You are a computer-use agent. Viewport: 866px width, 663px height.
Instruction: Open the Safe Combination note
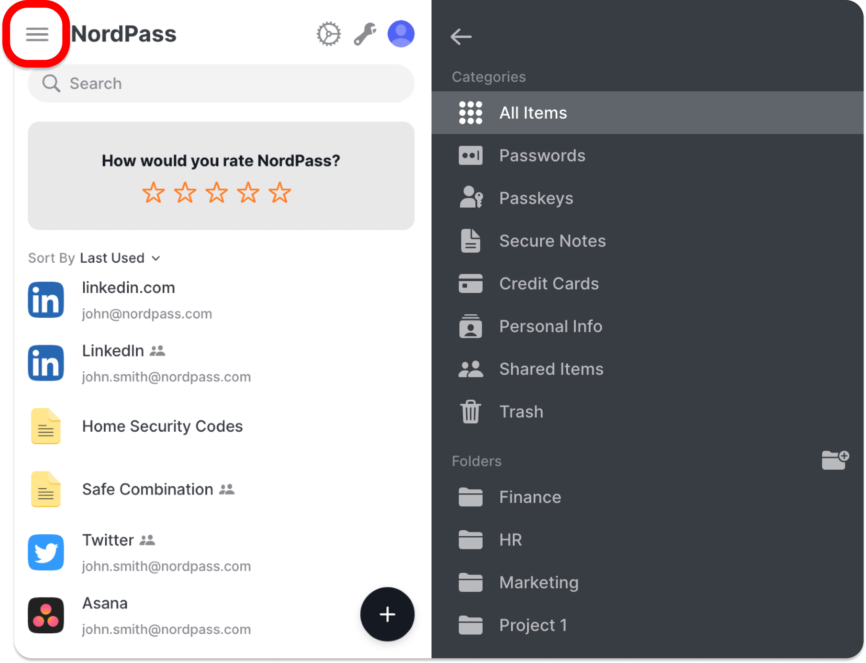221,489
